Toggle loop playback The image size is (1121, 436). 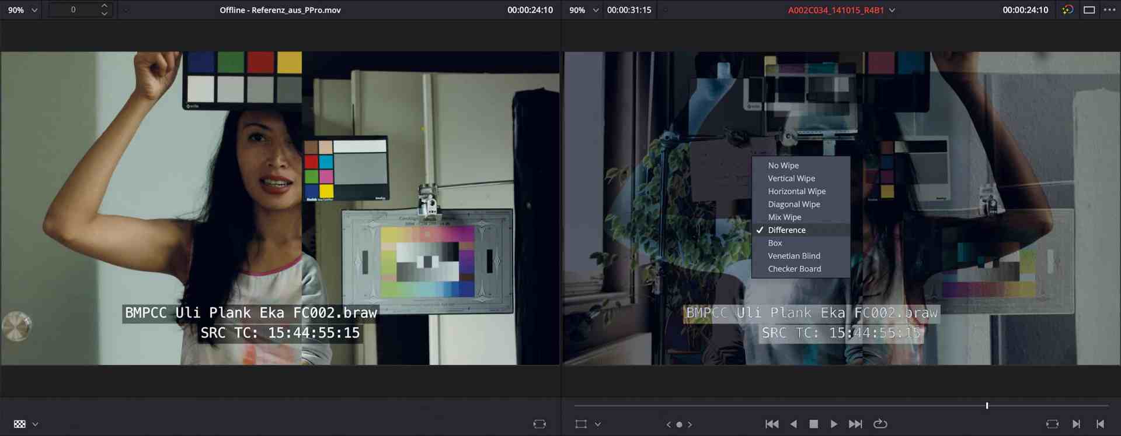[880, 424]
